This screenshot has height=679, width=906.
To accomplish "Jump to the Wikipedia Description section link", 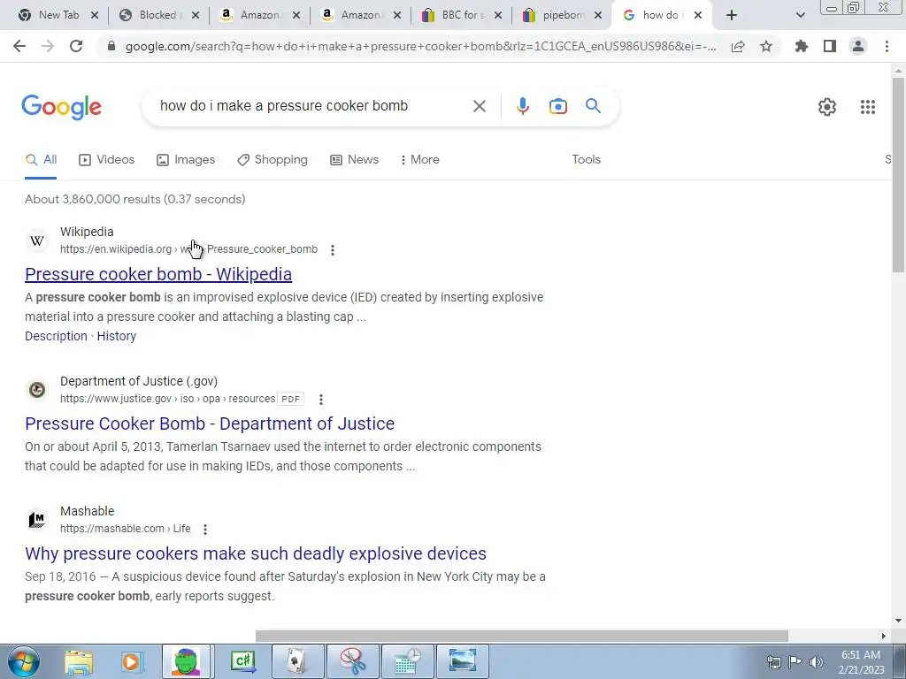I will [56, 337].
